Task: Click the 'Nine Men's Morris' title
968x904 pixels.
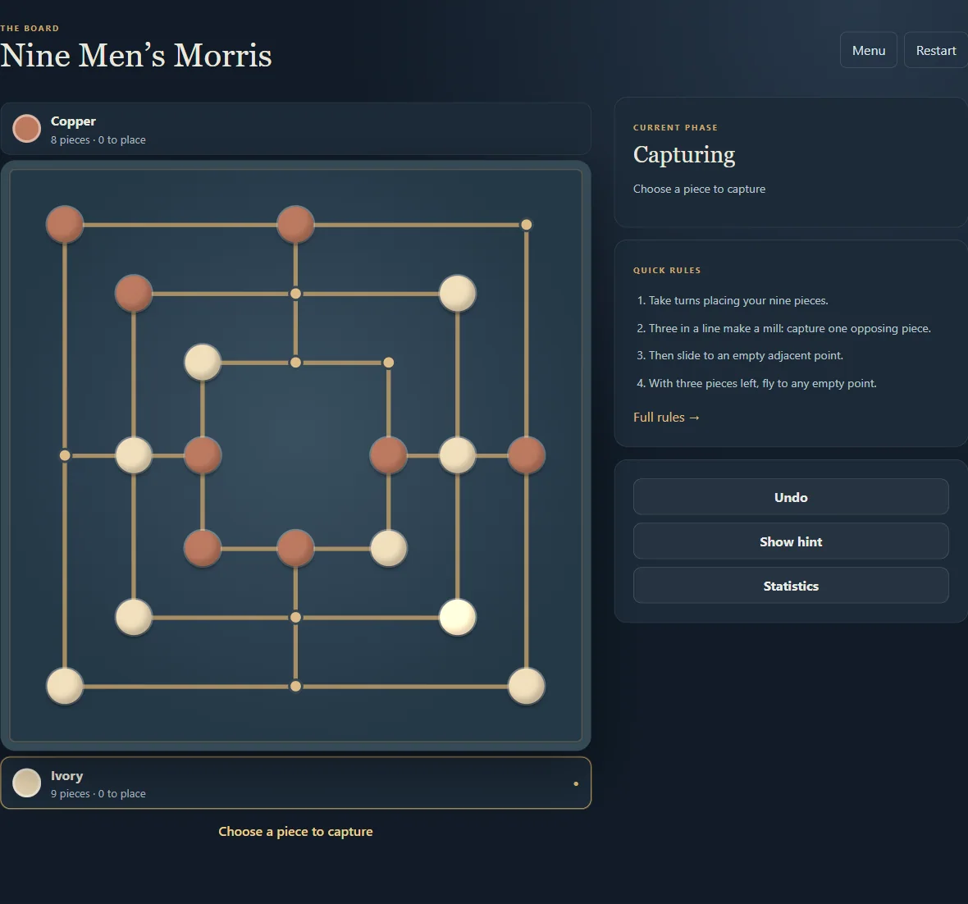Action: pyautogui.click(x=136, y=56)
